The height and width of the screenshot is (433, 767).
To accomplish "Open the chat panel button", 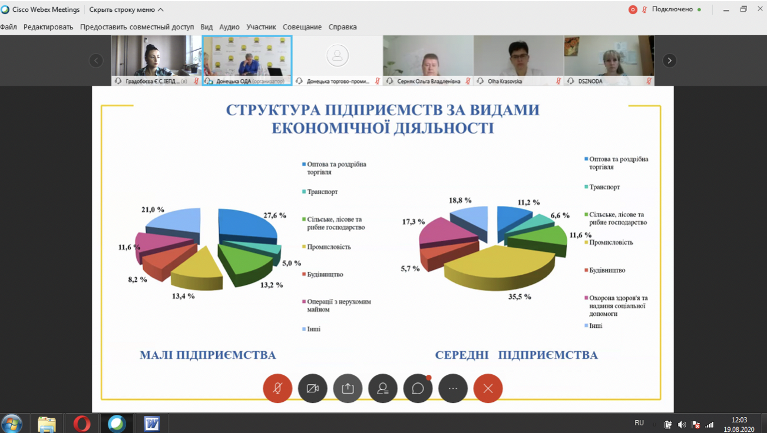I will click(x=418, y=388).
